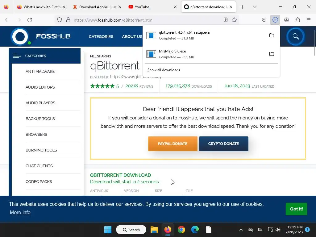
Task: Click the PayPal Donate button
Action: pyautogui.click(x=173, y=144)
